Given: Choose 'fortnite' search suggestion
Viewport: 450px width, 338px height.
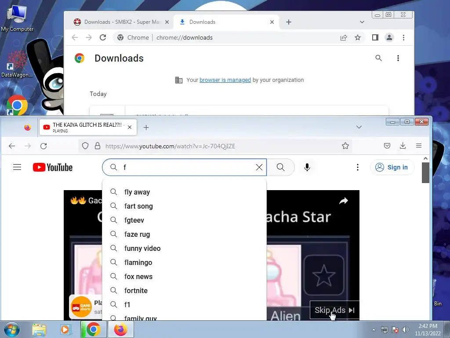Looking at the screenshot, I should (x=184, y=290).
